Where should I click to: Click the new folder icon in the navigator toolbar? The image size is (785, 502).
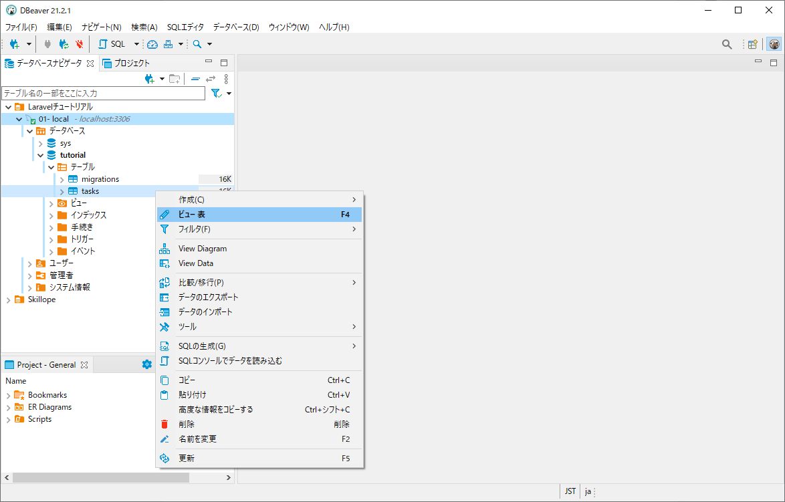coord(175,79)
